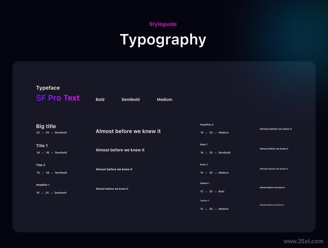The image size is (328, 248).
Task: Select the "Title 2" style name
Action: [40, 165]
